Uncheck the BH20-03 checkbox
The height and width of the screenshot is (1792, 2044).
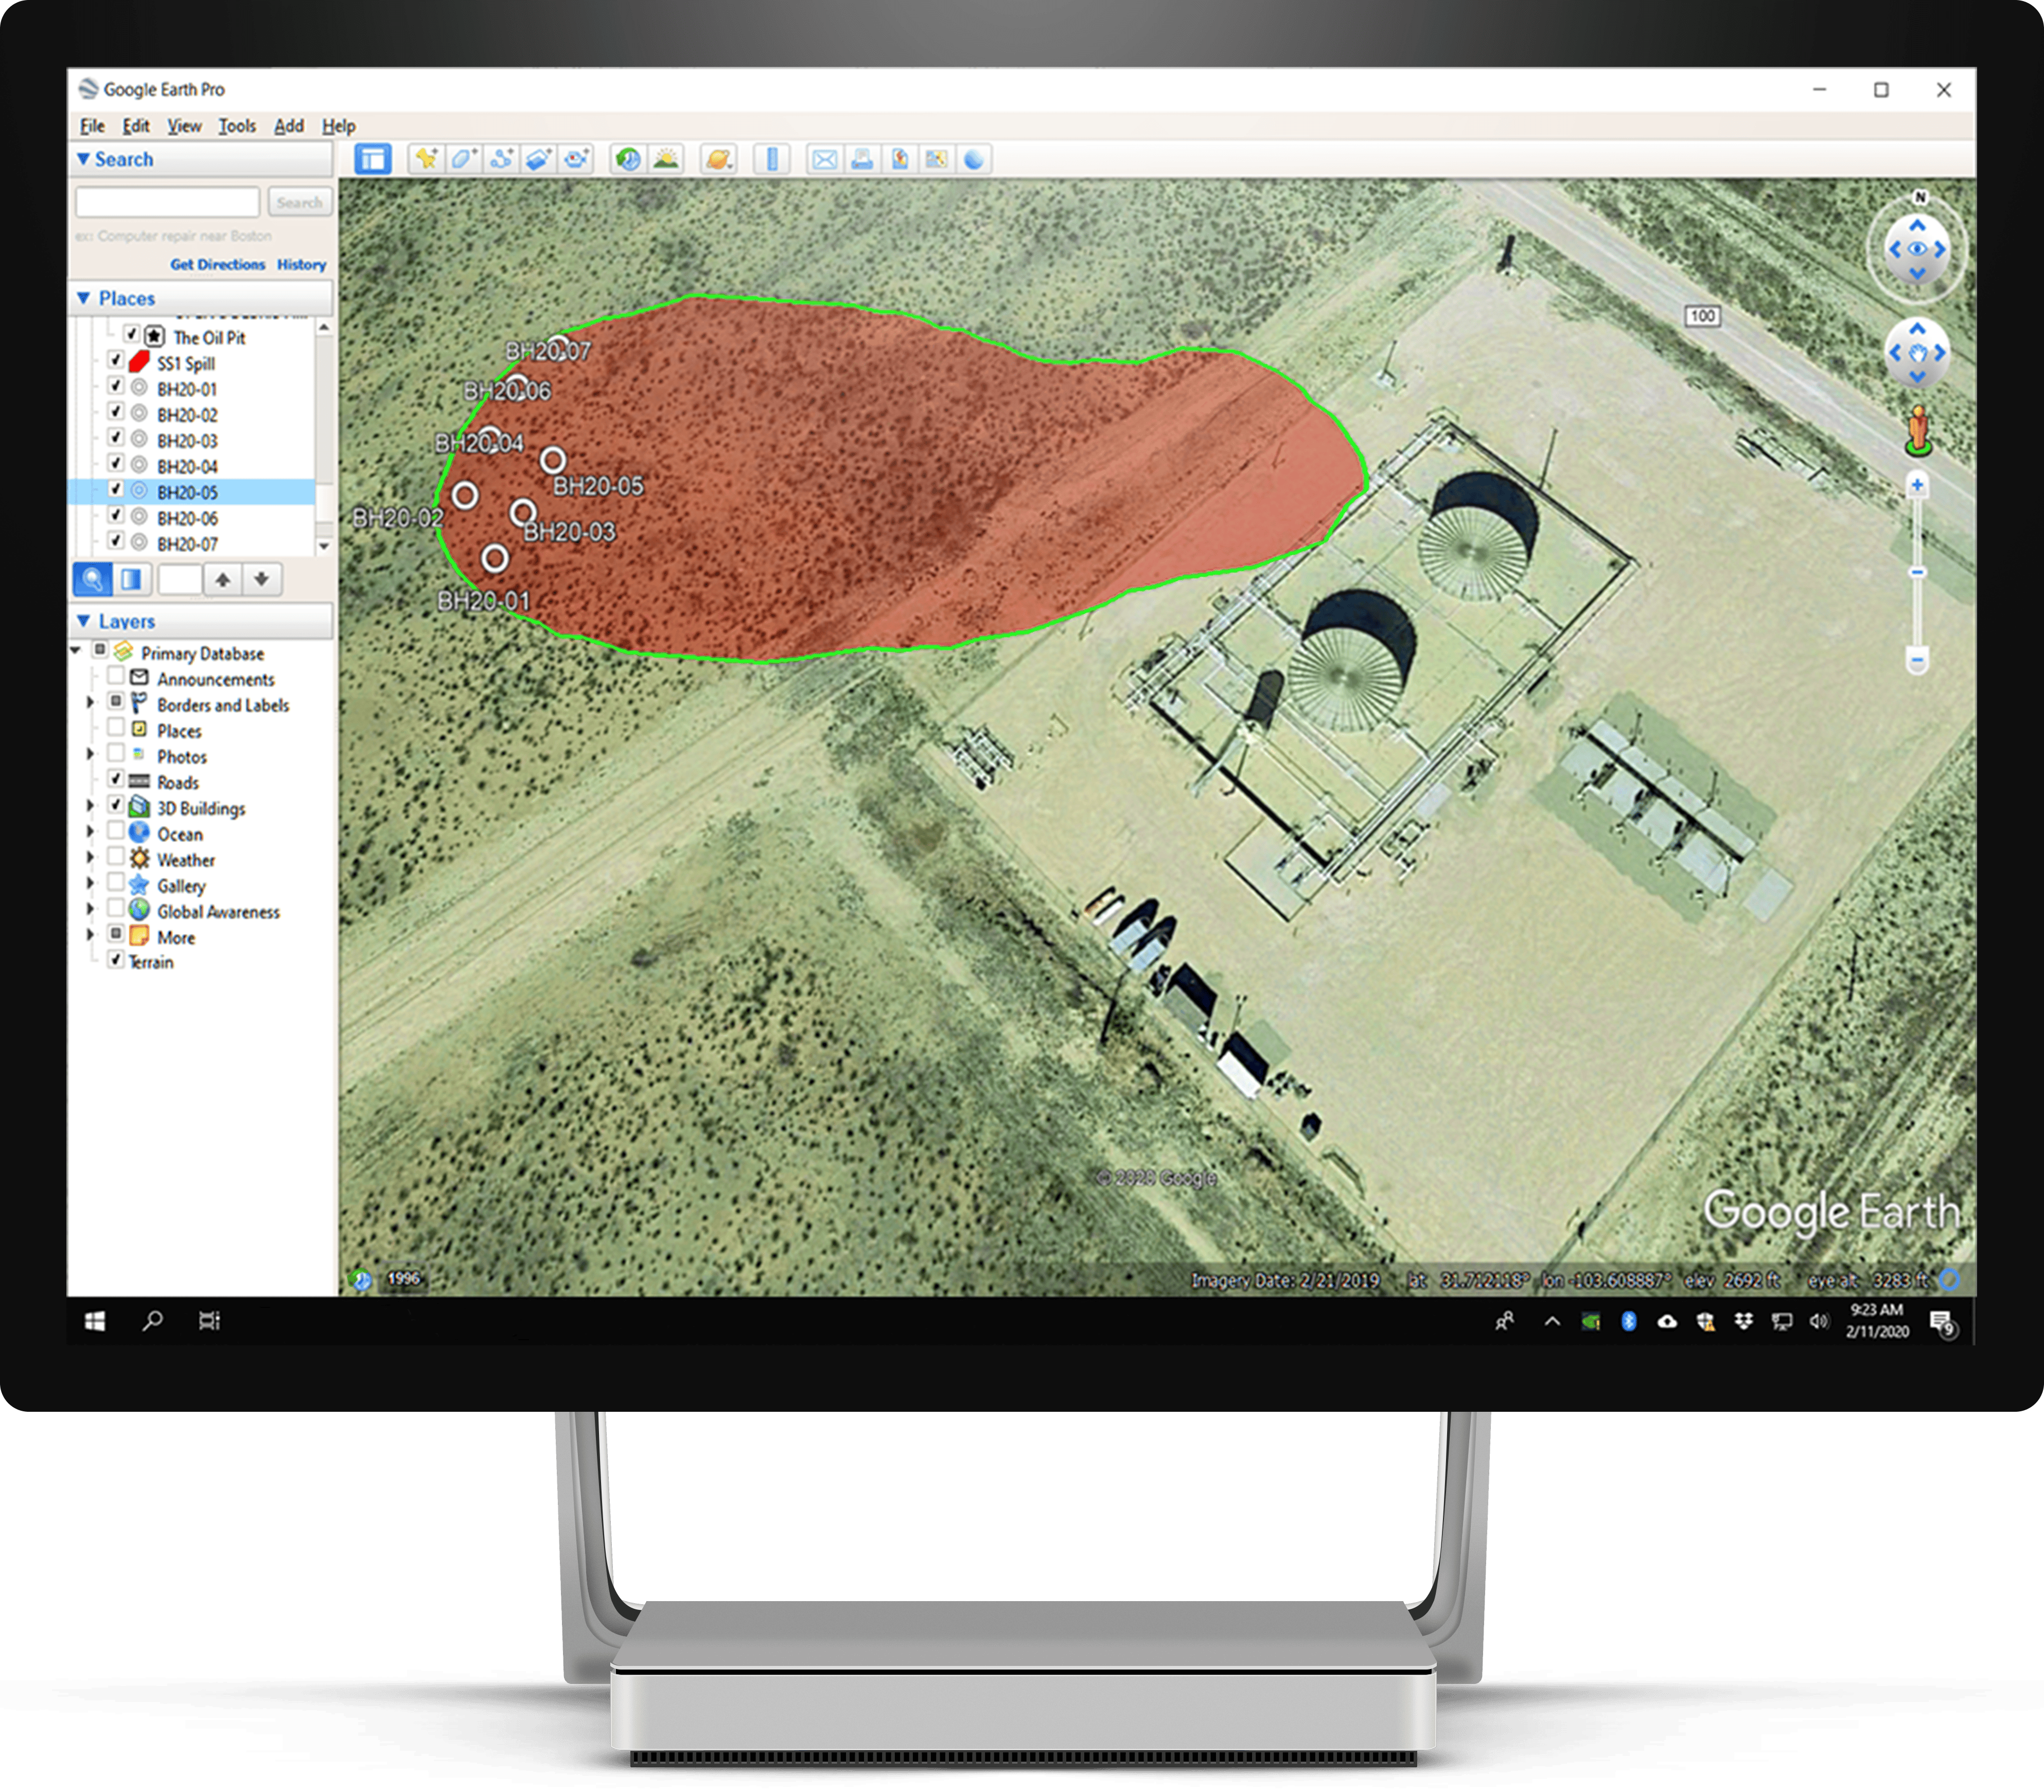click(x=115, y=438)
